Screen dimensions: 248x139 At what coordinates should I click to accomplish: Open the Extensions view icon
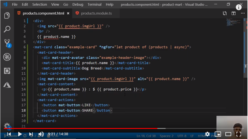pos(7,71)
